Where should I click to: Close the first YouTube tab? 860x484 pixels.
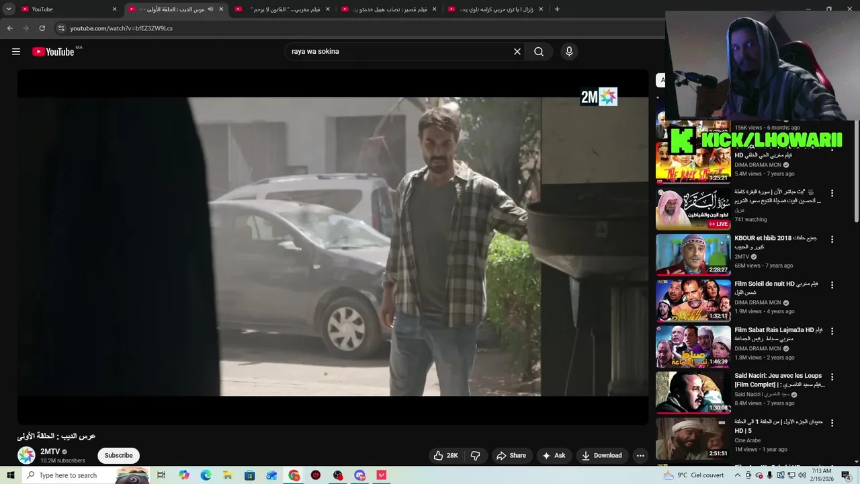click(115, 9)
